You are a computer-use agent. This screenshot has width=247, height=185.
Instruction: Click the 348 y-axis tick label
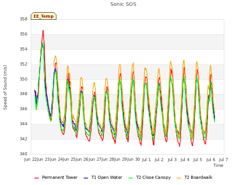point(24,94)
